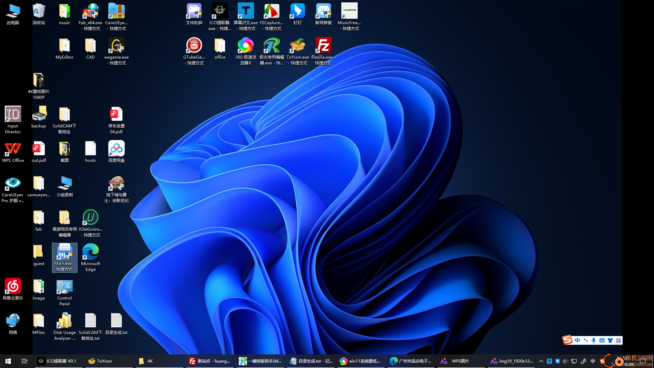
Task: Select the 断网修复 shortcut icon
Action: [323, 14]
